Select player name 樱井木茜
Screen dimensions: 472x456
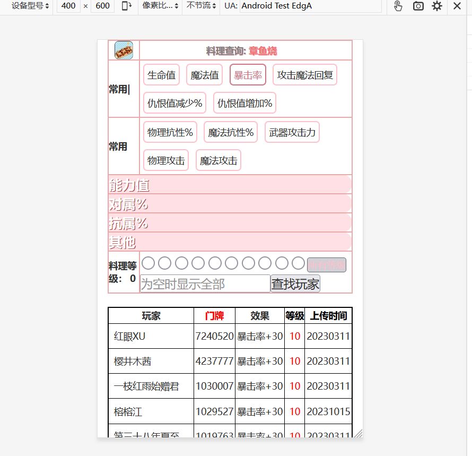(133, 361)
